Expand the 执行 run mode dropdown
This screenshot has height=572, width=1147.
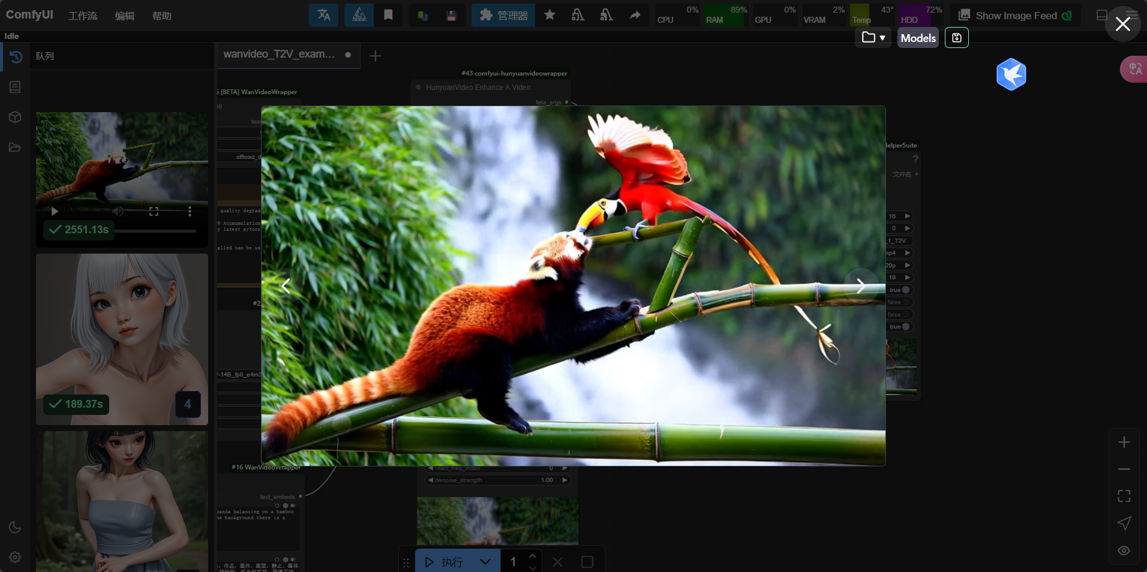pos(485,562)
